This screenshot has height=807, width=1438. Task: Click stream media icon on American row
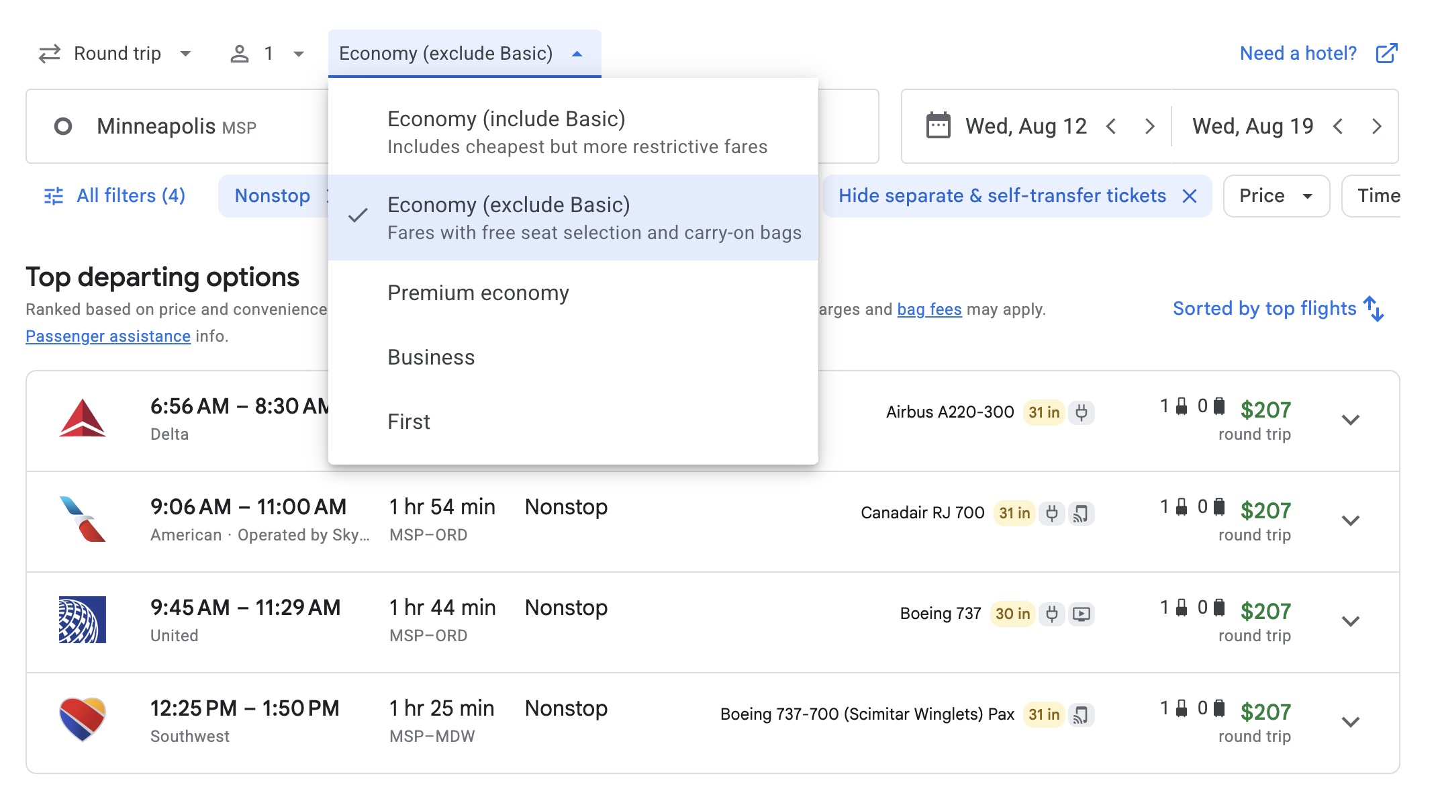point(1081,514)
